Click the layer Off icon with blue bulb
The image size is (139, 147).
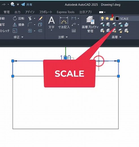click(x=102, y=25)
